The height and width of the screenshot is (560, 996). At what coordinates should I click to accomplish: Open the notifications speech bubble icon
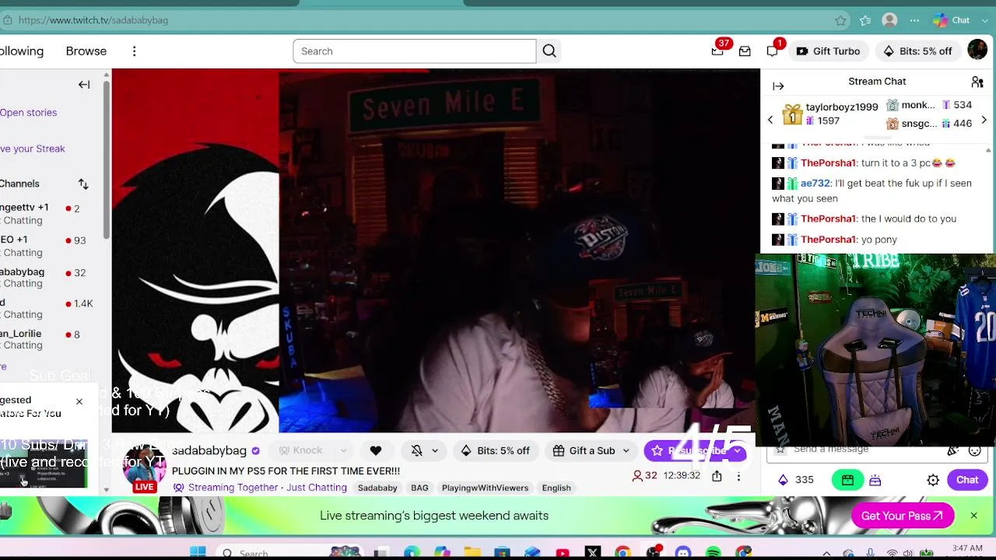click(x=772, y=51)
